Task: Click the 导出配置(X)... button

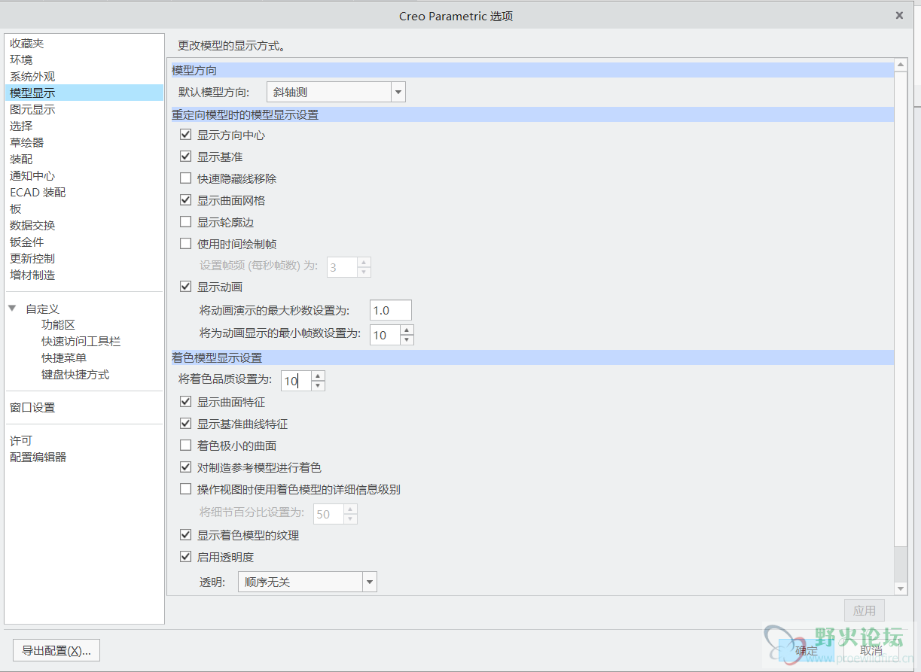Action: point(56,651)
